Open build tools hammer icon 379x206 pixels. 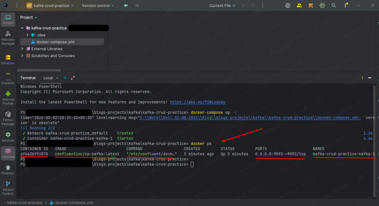(x=311, y=5)
